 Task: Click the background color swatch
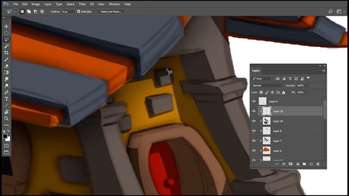[x=8, y=139]
